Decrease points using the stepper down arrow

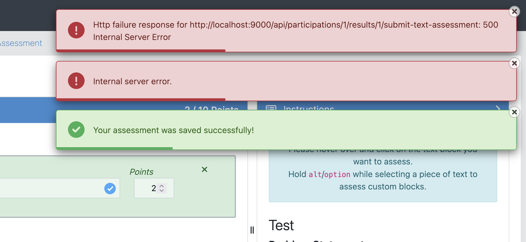coord(162,191)
